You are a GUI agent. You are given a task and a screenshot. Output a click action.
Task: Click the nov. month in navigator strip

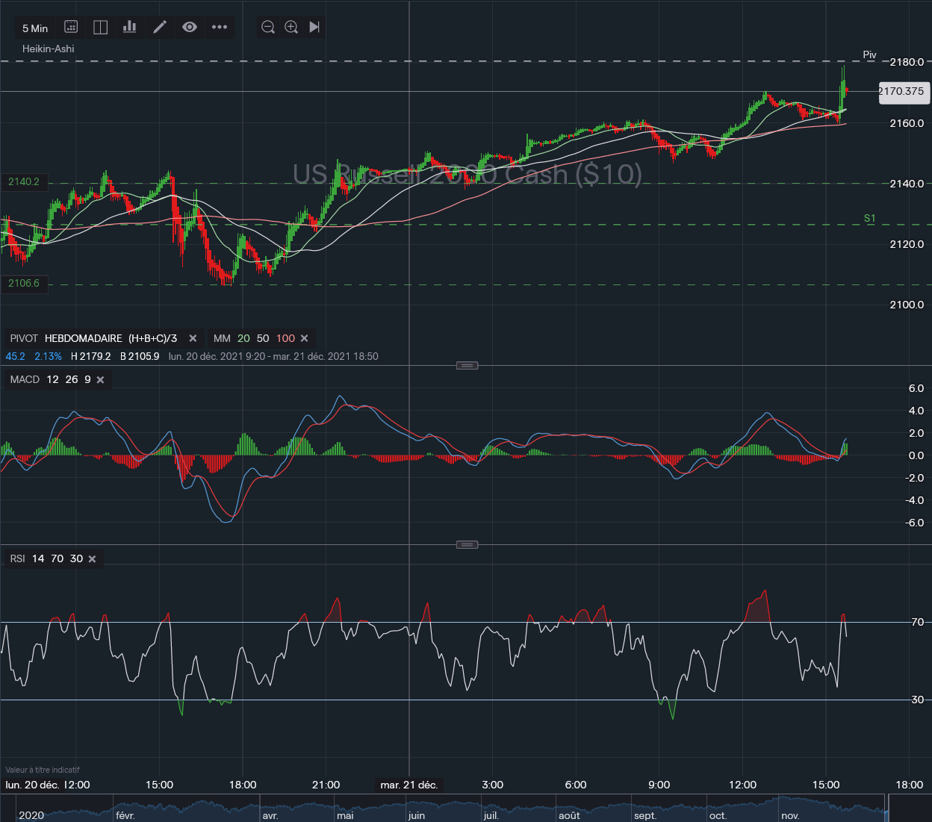tap(790, 815)
